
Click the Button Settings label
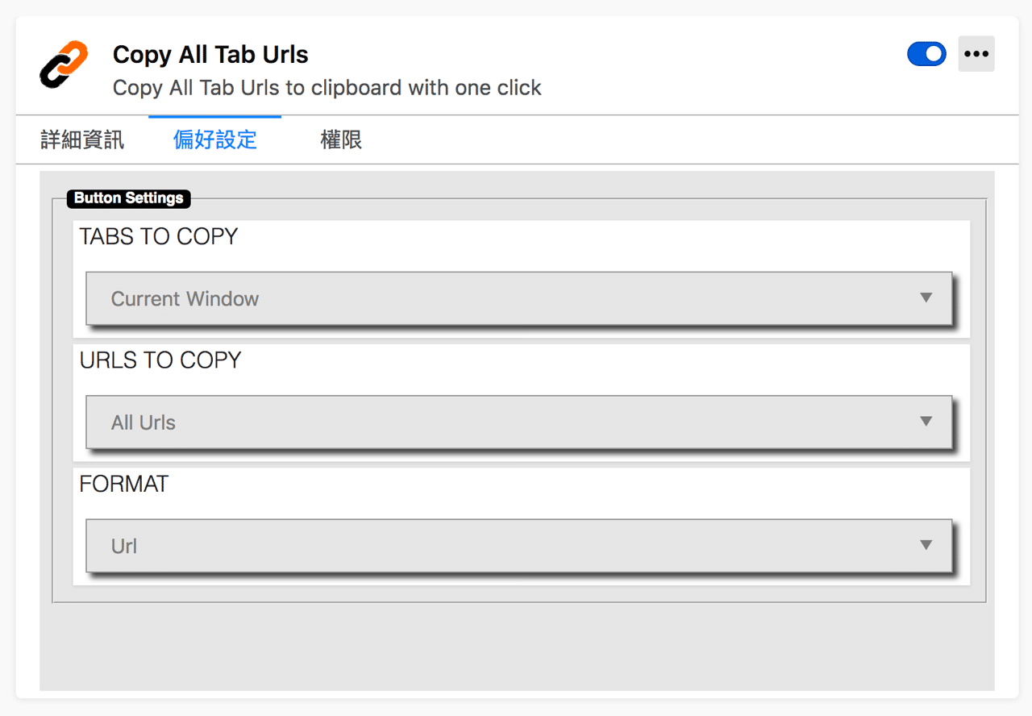point(128,198)
